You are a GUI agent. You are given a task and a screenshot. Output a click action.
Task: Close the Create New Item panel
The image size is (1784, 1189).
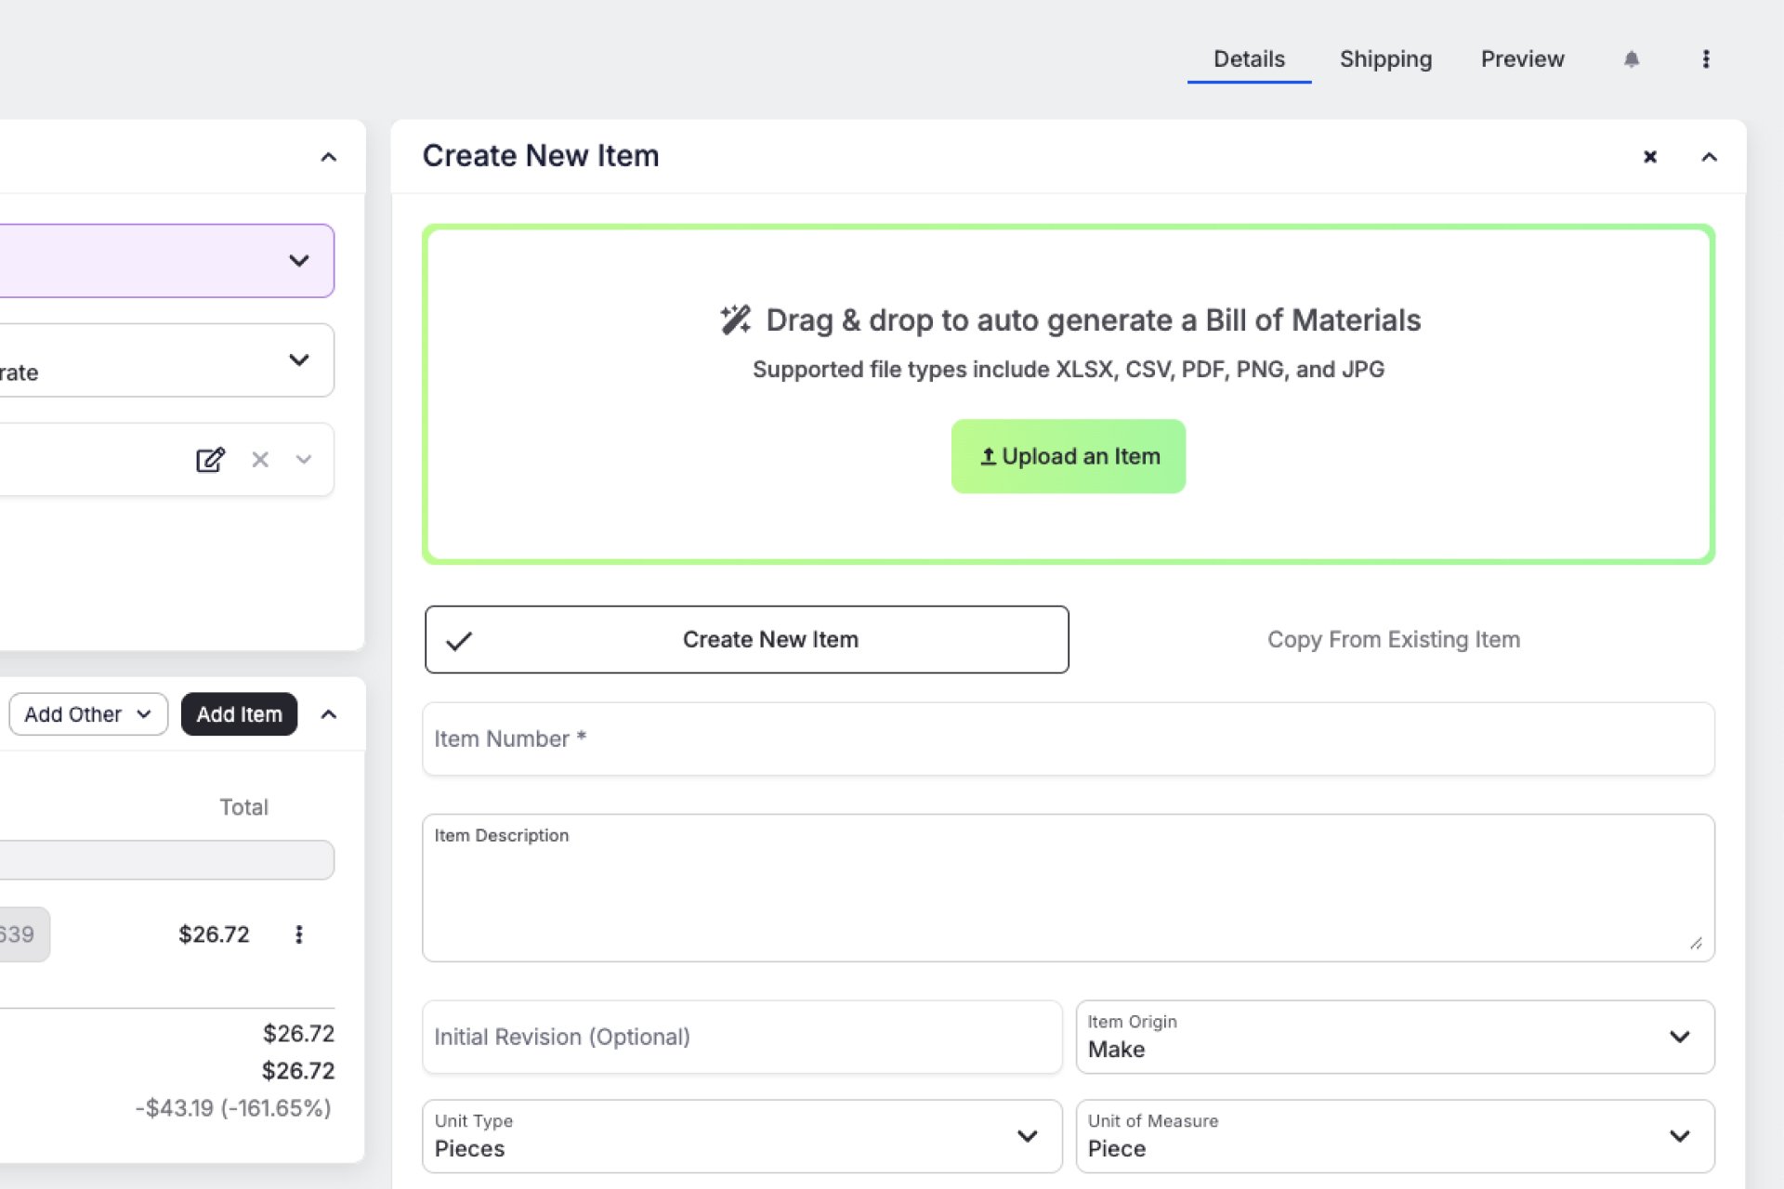coord(1650,157)
